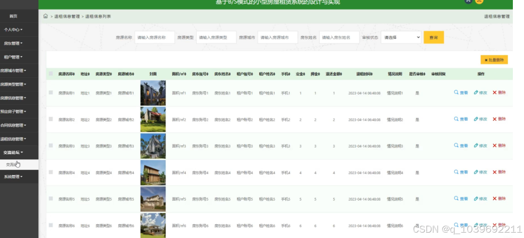Viewport: 524px width, 238px height.
Task: Check the box for 房源名称4 row
Action: tap(51, 172)
